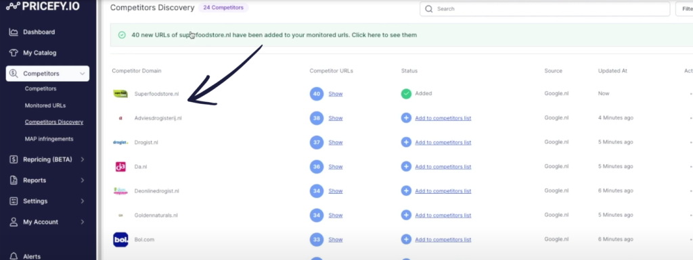This screenshot has width=693, height=260.
Task: Click the plus icon for Bol.com
Action: [x=406, y=239]
